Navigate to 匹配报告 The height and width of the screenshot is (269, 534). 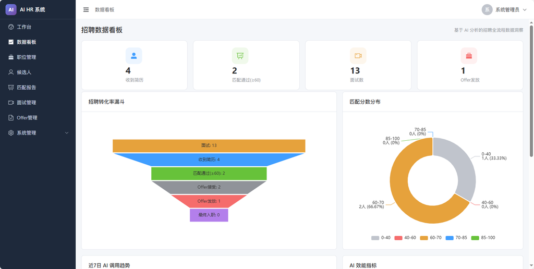[38, 88]
